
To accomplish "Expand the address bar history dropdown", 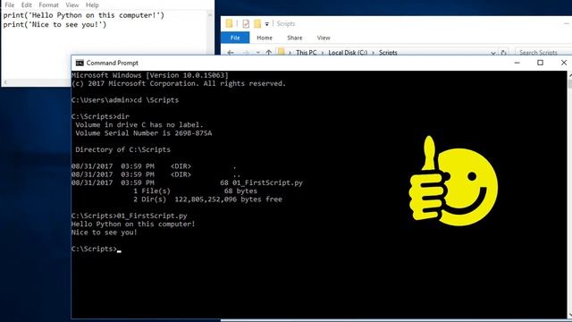I will coord(493,53).
